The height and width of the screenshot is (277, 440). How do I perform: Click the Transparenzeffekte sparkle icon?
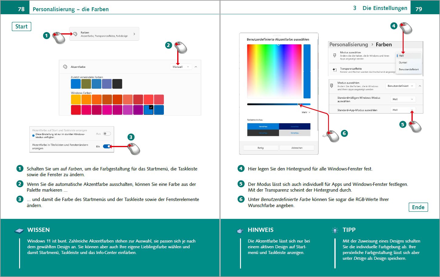335,70
